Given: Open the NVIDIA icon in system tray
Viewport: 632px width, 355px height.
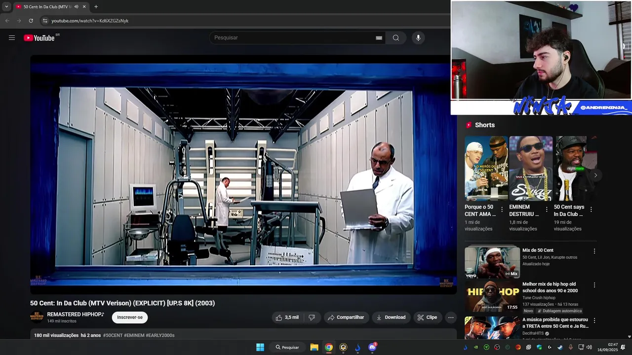Looking at the screenshot, I should click(476, 347).
